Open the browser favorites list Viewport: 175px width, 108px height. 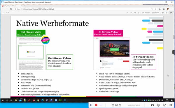(x=160, y=9)
